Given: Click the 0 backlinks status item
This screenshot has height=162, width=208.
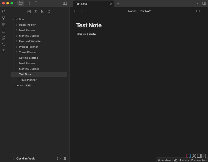Looking at the screenshot, I should point(165,160).
